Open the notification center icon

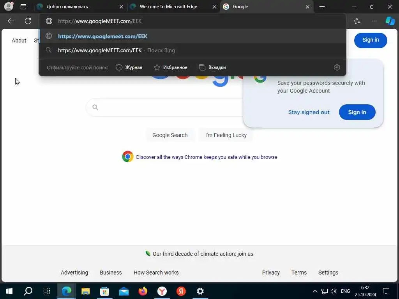click(x=386, y=291)
